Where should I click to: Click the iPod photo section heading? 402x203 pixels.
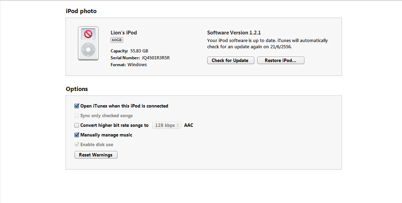(x=81, y=11)
